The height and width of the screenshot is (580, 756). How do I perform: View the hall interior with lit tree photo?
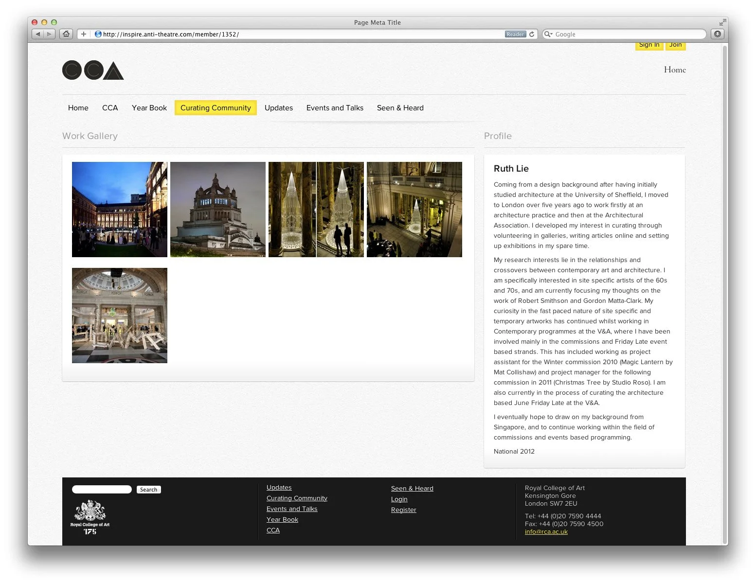coord(414,210)
